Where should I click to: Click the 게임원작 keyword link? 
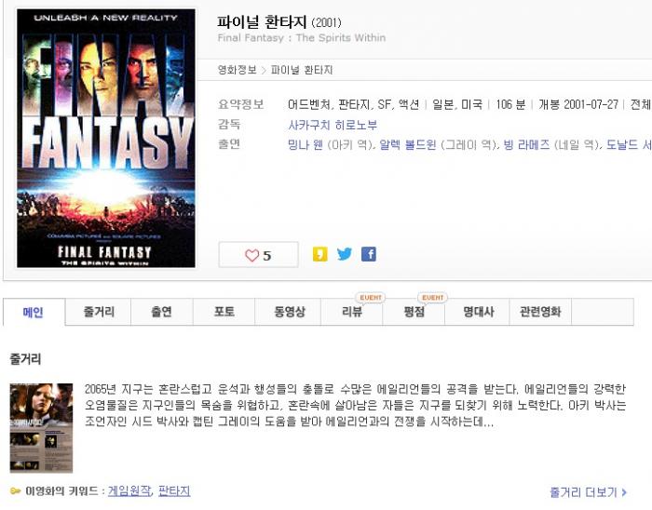pyautogui.click(x=129, y=490)
